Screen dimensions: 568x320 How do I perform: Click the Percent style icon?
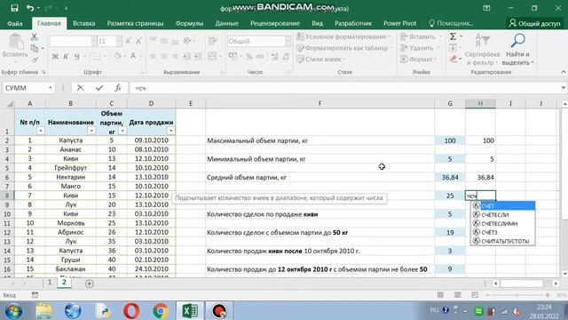tap(248, 56)
